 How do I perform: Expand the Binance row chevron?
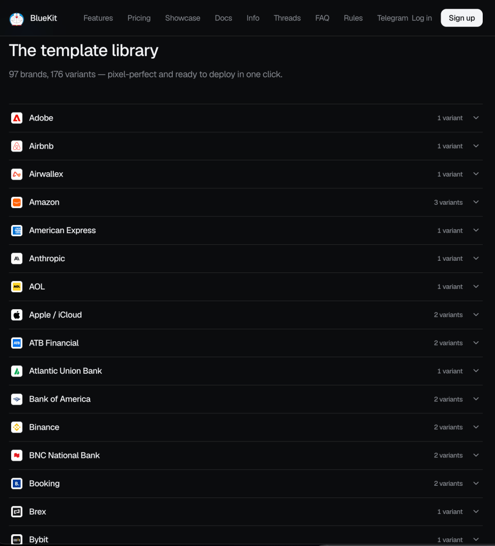(x=476, y=427)
